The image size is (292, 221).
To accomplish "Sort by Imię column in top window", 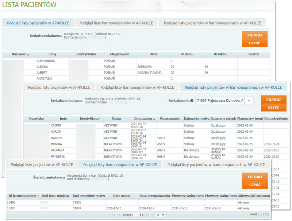I will click(53, 54).
